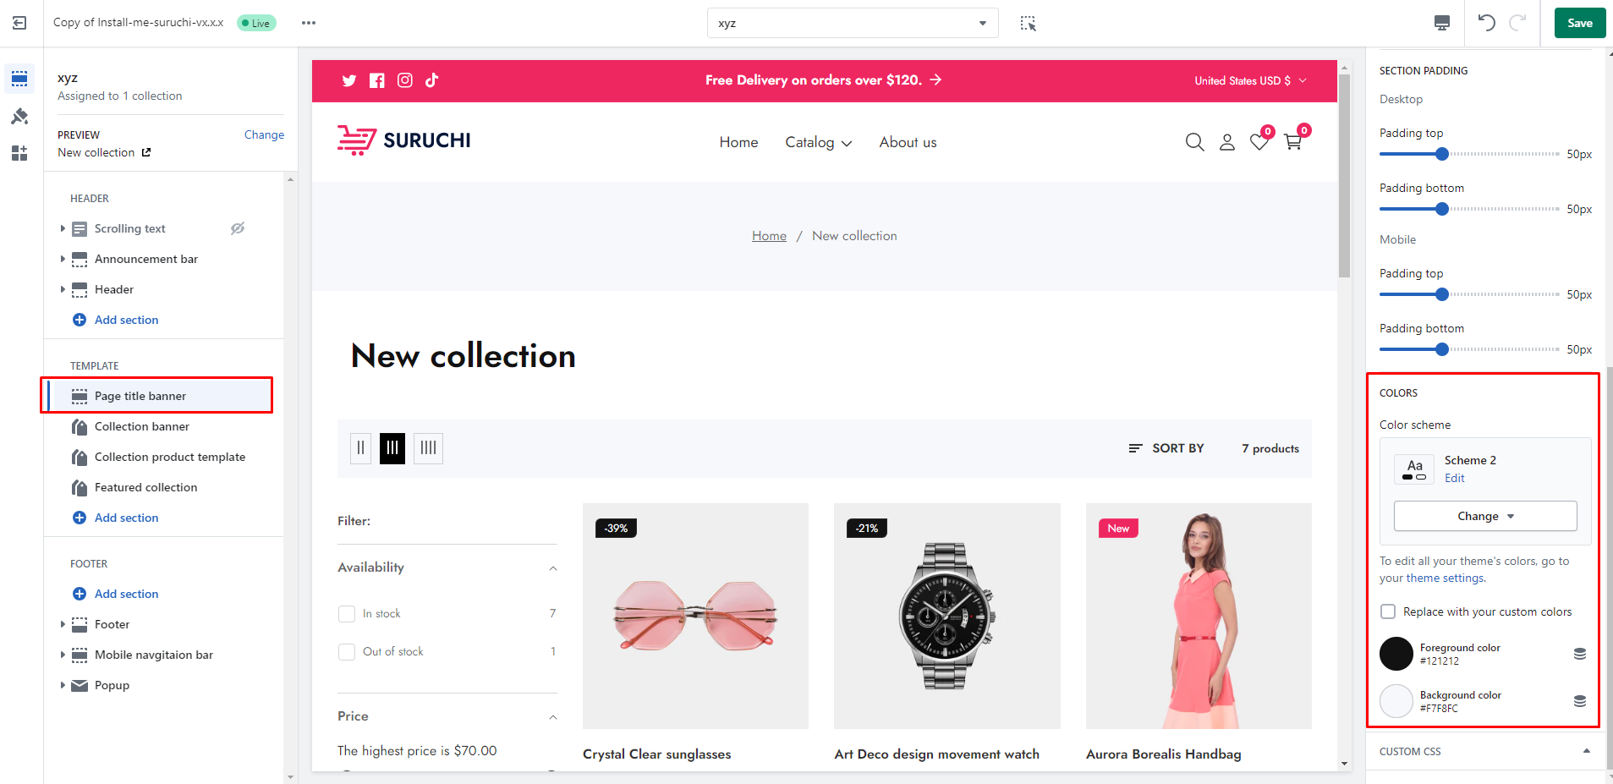The image size is (1613, 784).
Task: Open the three-dot more actions menu
Action: point(309,23)
